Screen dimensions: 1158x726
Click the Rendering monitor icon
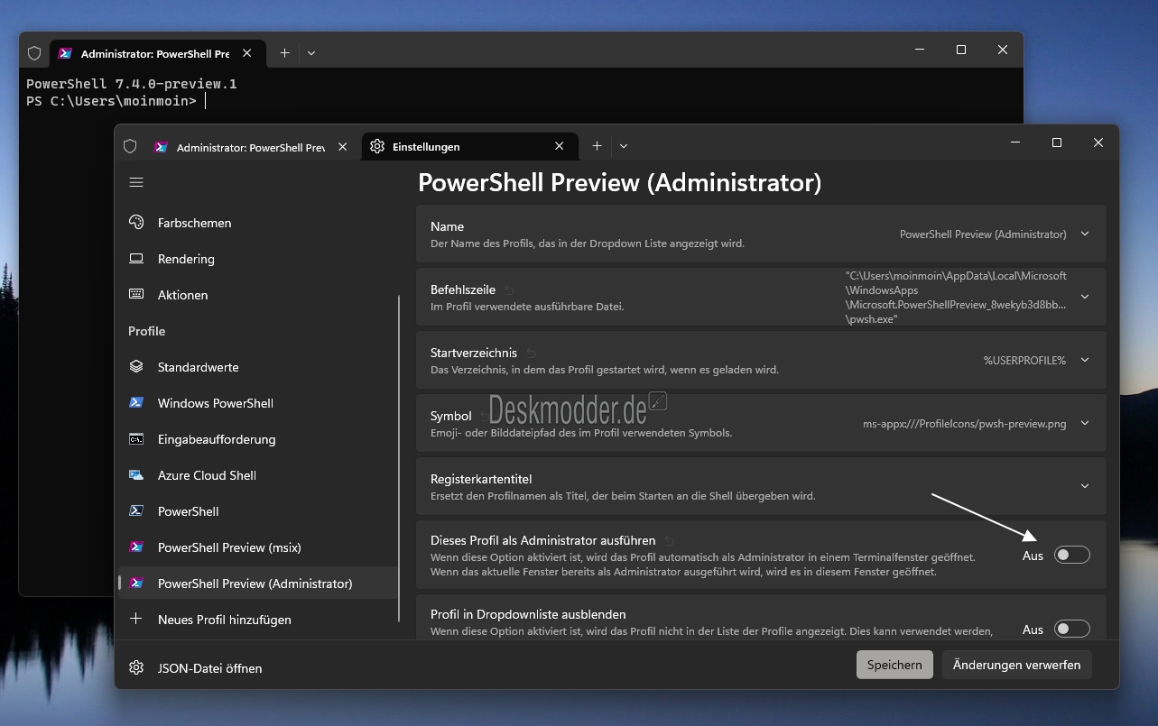click(136, 258)
